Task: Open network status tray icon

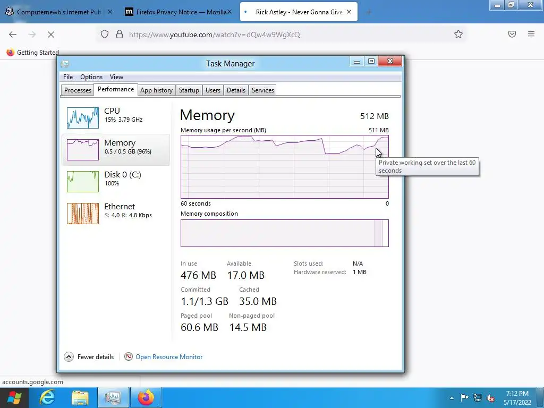Action: point(478,397)
